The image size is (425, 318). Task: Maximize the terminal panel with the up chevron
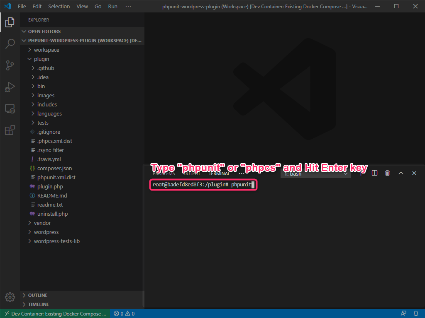tap(401, 173)
